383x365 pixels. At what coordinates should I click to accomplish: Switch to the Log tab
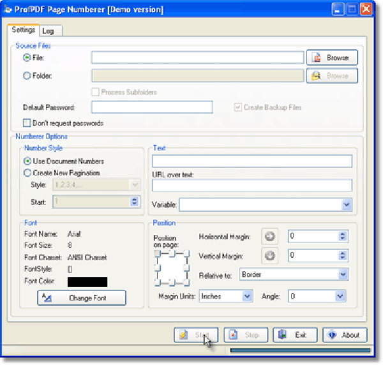pyautogui.click(x=50, y=31)
